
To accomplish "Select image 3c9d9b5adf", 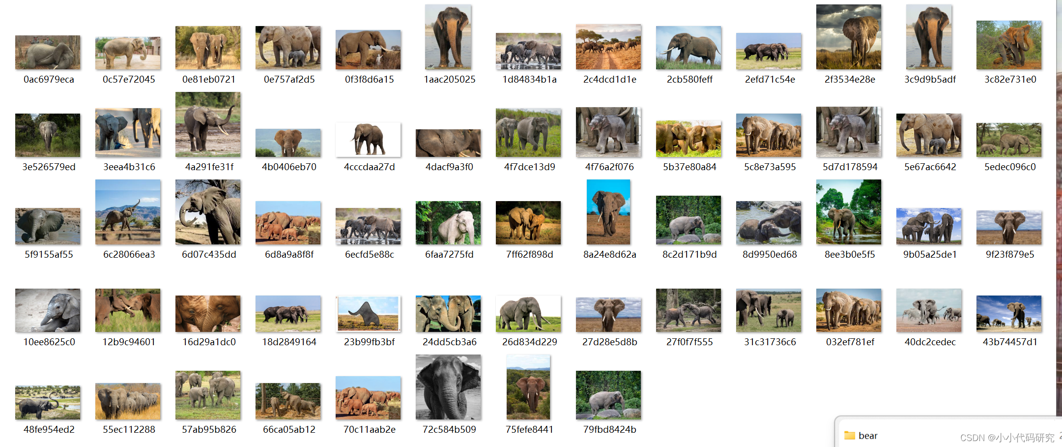I will click(929, 37).
